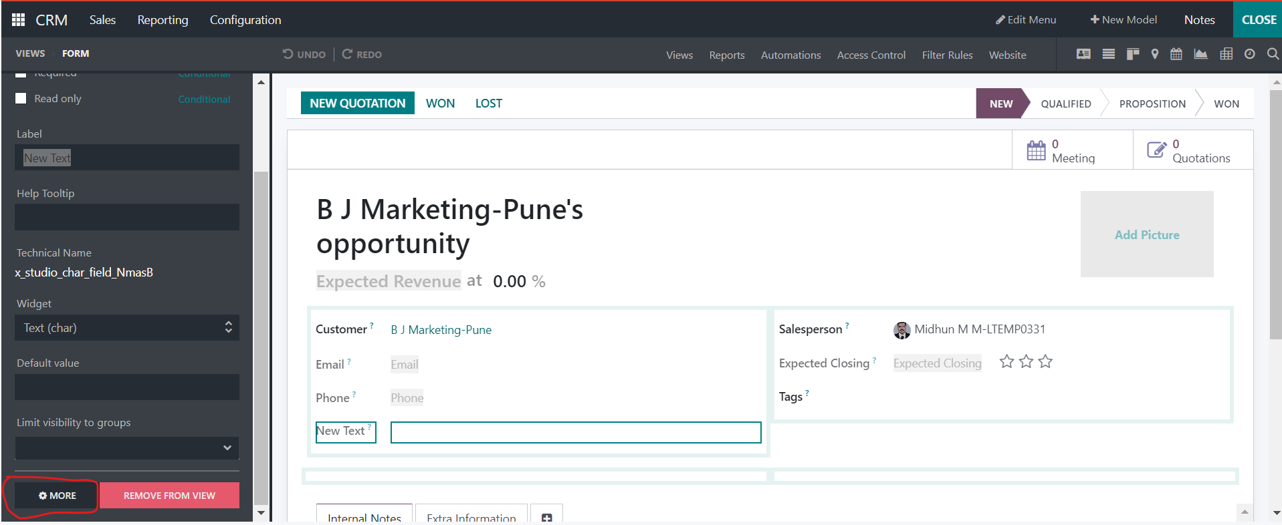The image size is (1282, 525).
Task: Click the Help Tooltip input field
Action: (x=127, y=217)
